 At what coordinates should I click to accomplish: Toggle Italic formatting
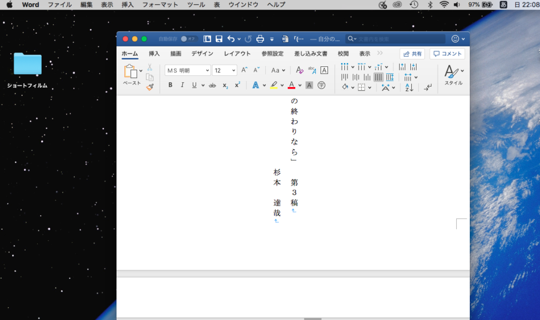(x=182, y=85)
